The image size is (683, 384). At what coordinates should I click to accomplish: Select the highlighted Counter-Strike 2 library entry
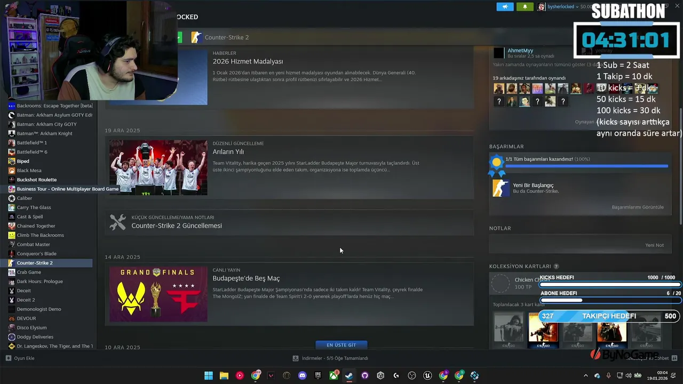[x=46, y=263]
